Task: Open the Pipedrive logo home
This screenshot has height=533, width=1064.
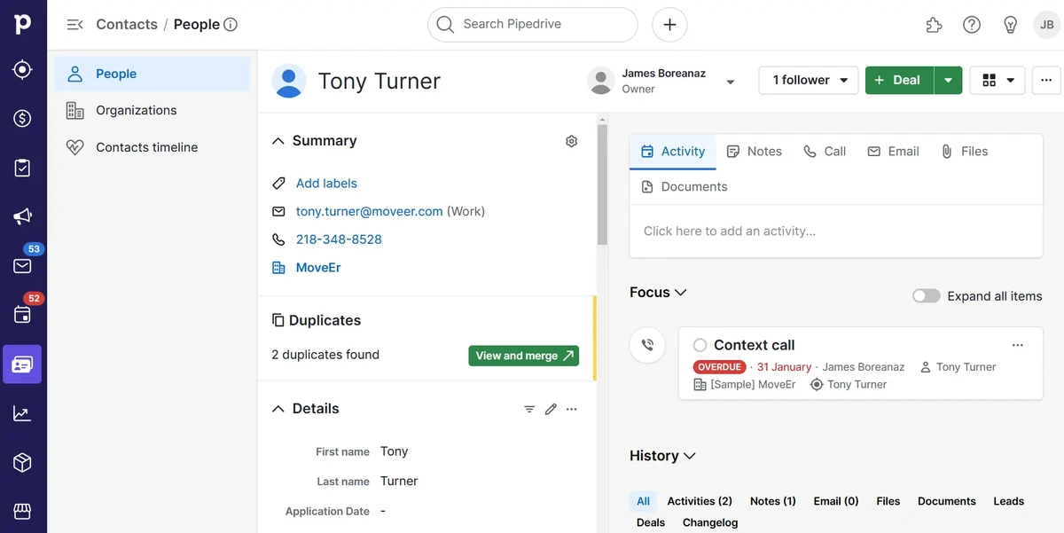Action: click(x=23, y=24)
